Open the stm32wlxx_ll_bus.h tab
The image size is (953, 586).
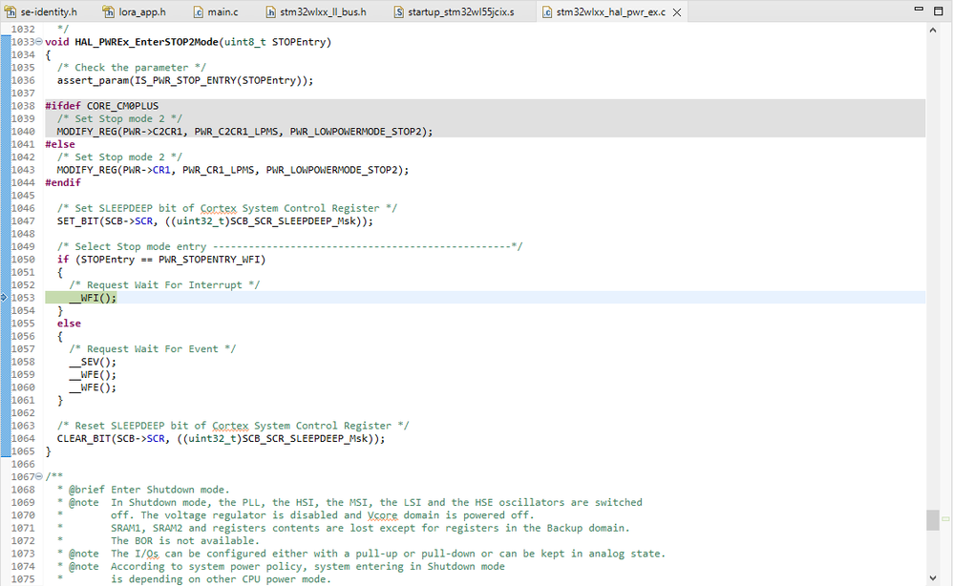315,11
